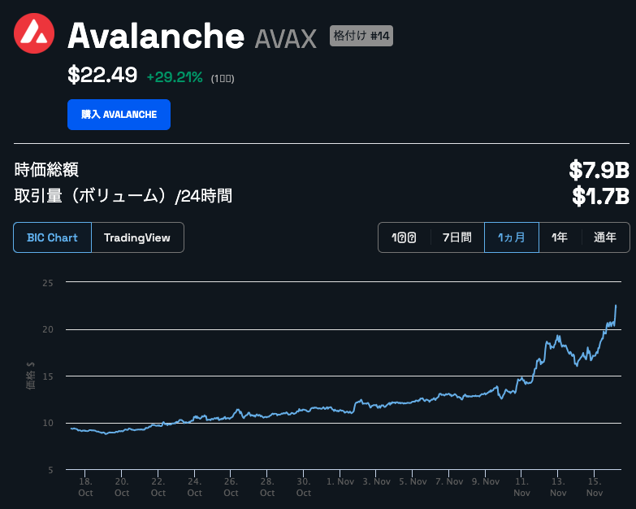This screenshot has height=509, width=636.
Task: Click the $22.49 current price
Action: tap(102, 75)
